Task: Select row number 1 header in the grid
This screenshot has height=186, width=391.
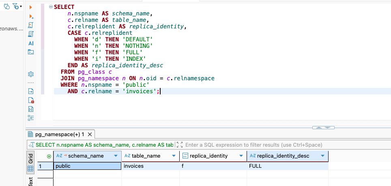Action: tap(45, 166)
